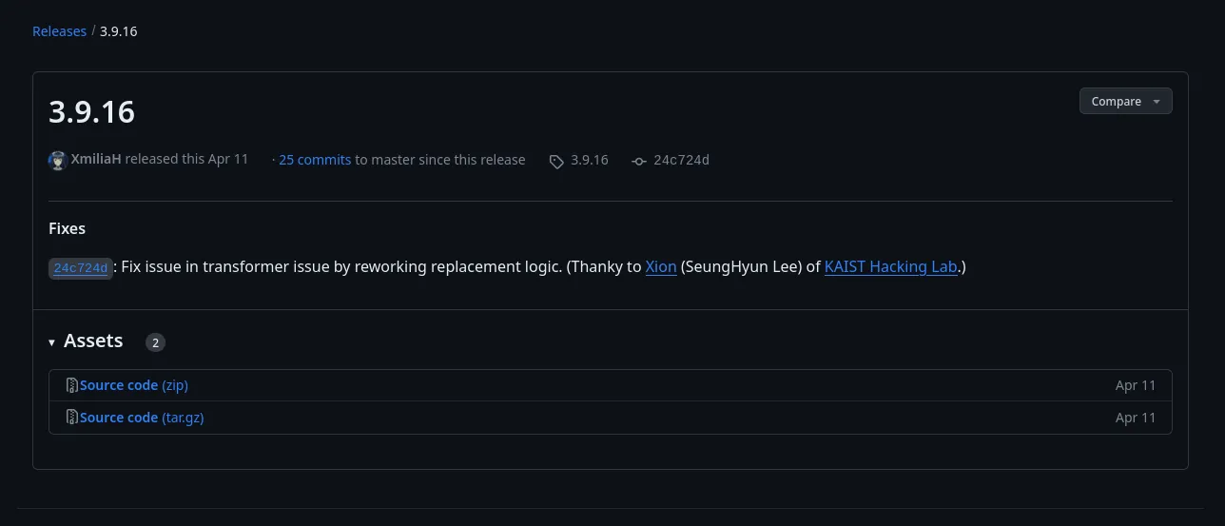Open the Compare dropdown
Image resolution: width=1225 pixels, height=526 pixels.
tap(1125, 101)
